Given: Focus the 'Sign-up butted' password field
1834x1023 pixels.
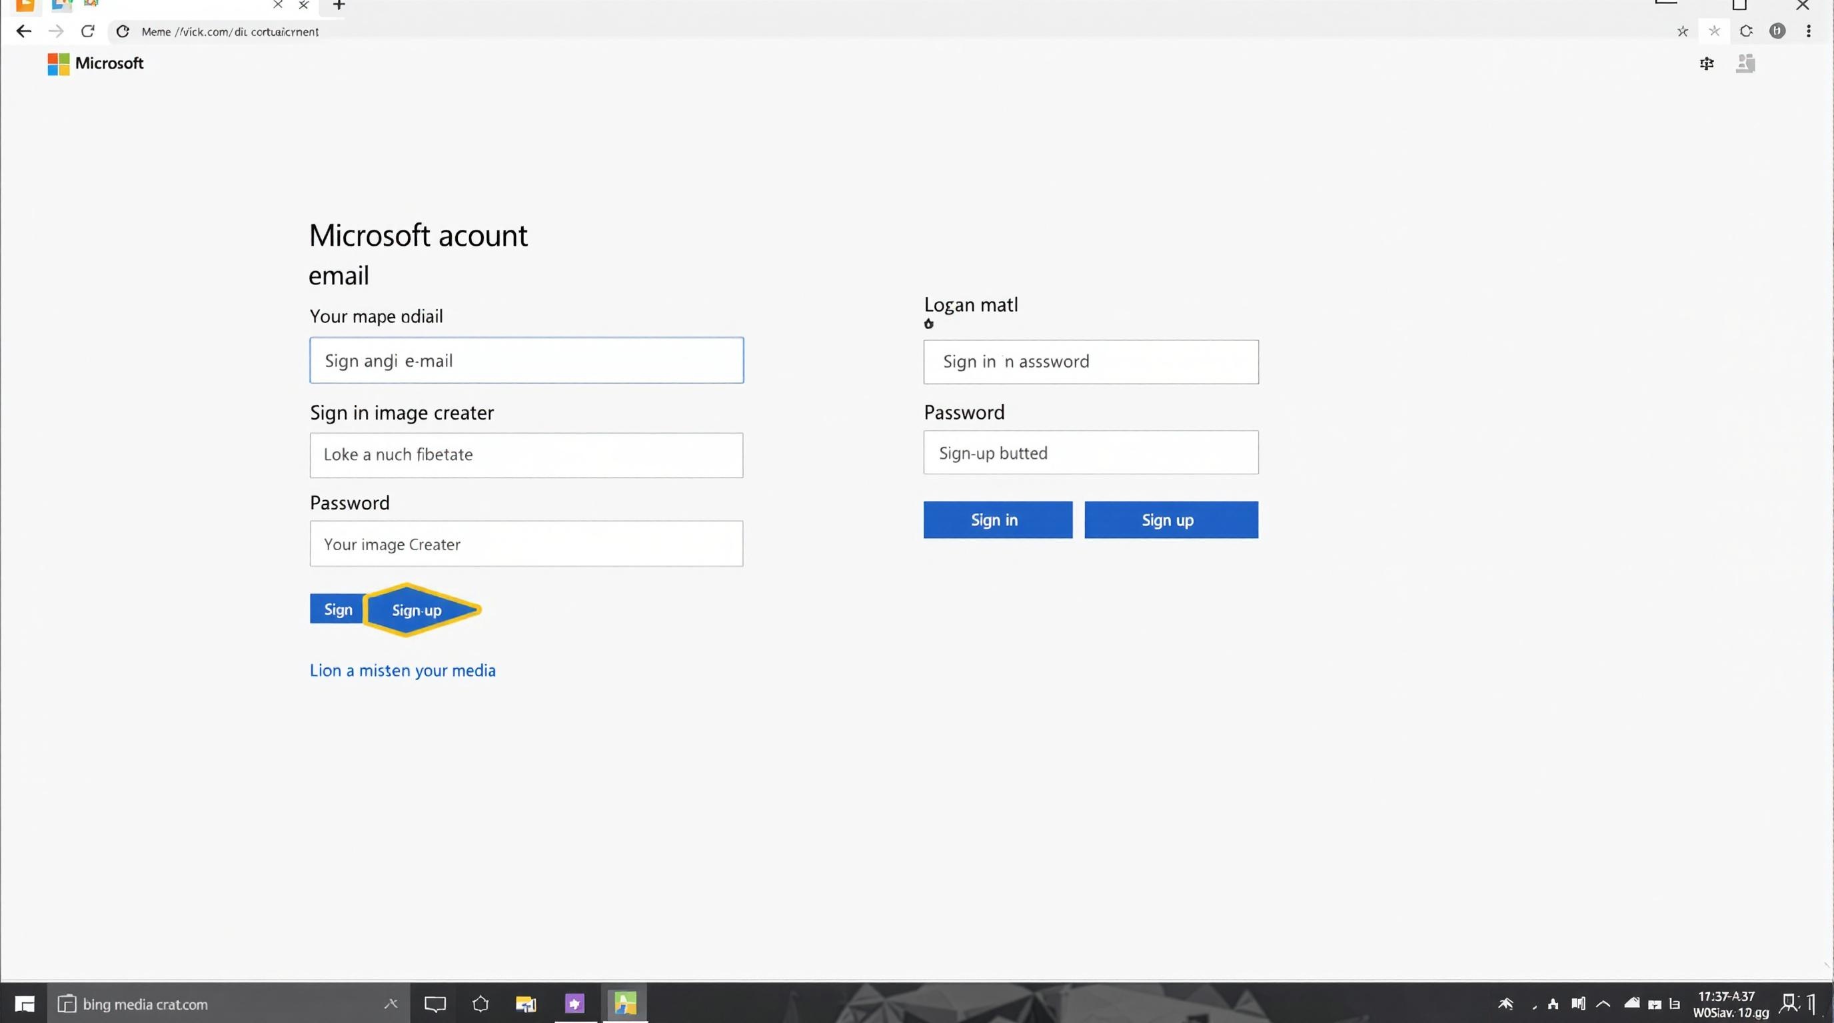Looking at the screenshot, I should (1091, 452).
